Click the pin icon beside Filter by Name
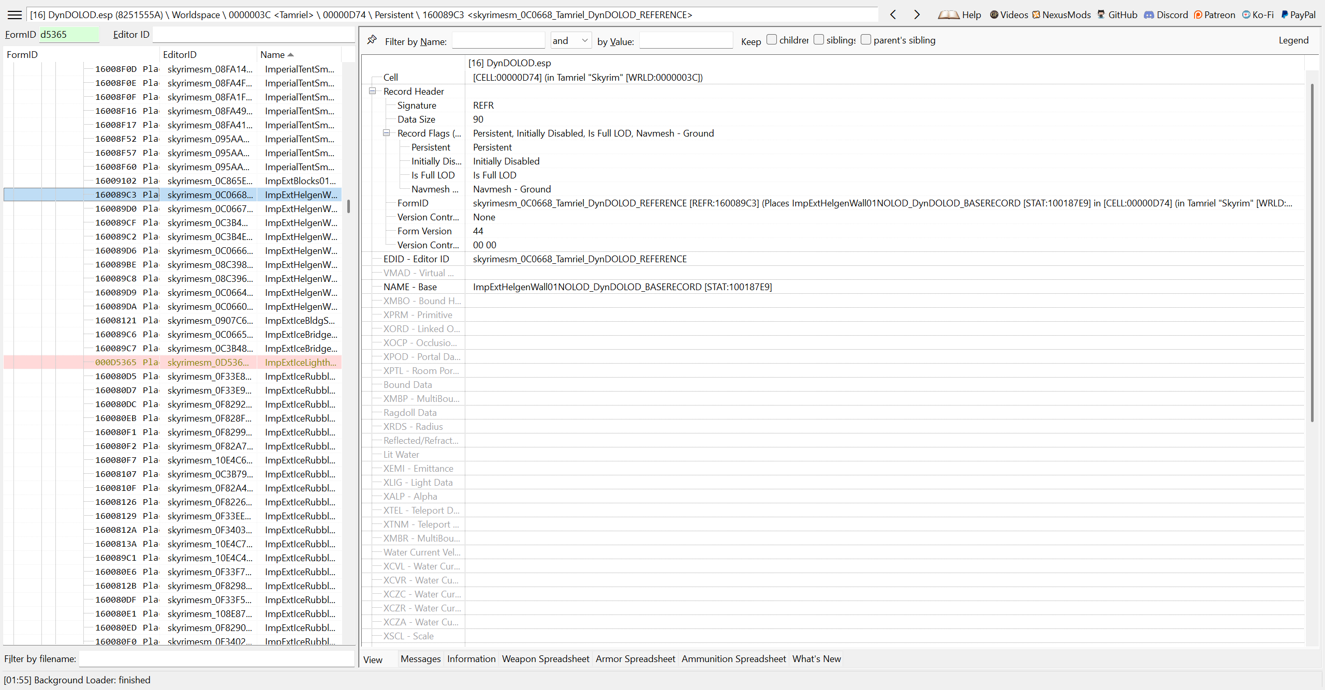This screenshot has width=1325, height=690. point(372,40)
